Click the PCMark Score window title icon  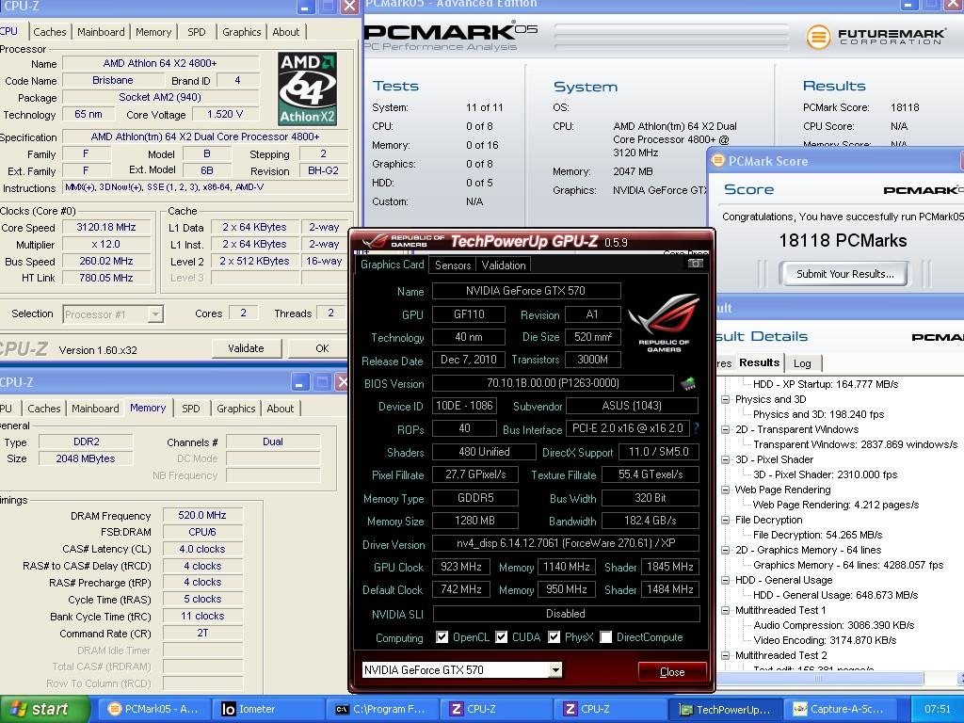click(717, 160)
